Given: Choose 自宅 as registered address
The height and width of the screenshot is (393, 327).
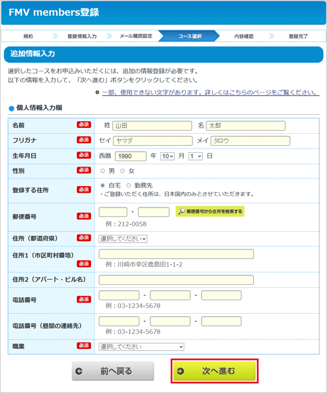Looking at the screenshot, I should click(x=102, y=186).
